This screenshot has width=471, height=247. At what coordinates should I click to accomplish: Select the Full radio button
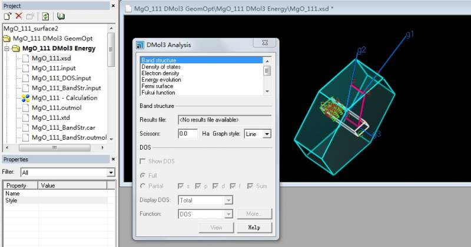coord(143,175)
